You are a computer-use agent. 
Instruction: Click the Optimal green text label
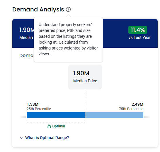(59, 126)
